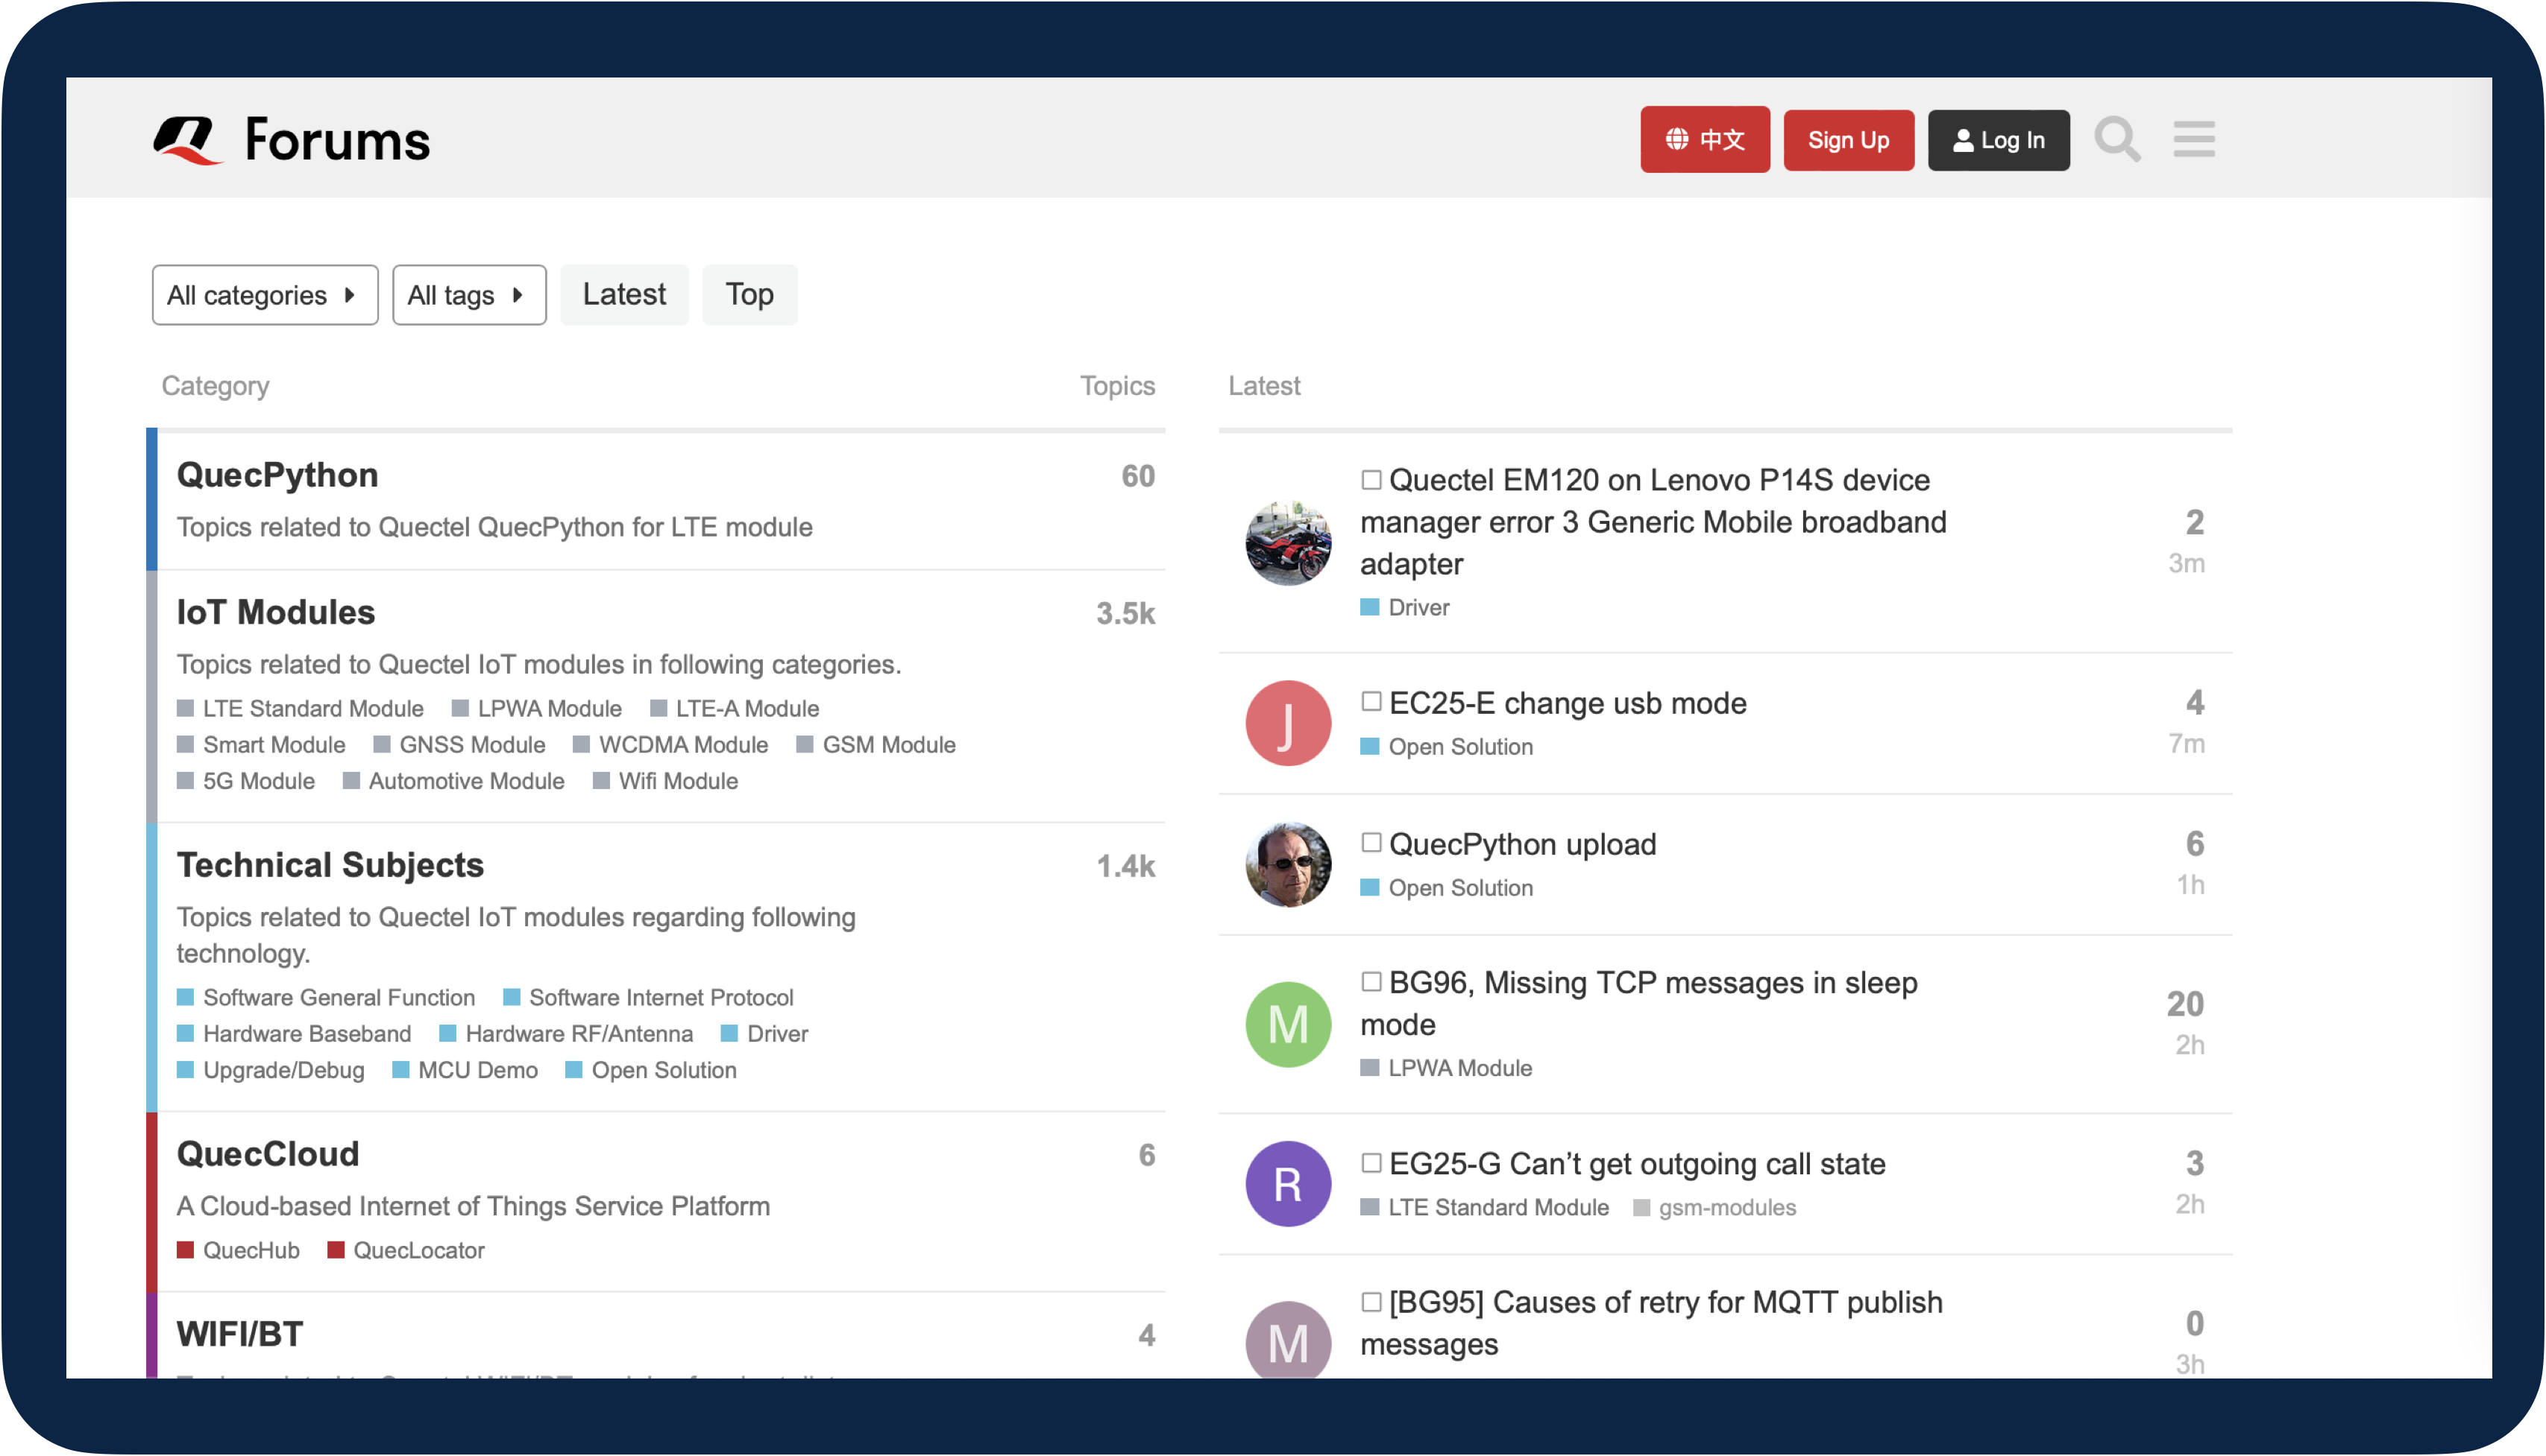The height and width of the screenshot is (1456, 2546).
Task: Expand the All tags dropdown
Action: [x=469, y=295]
